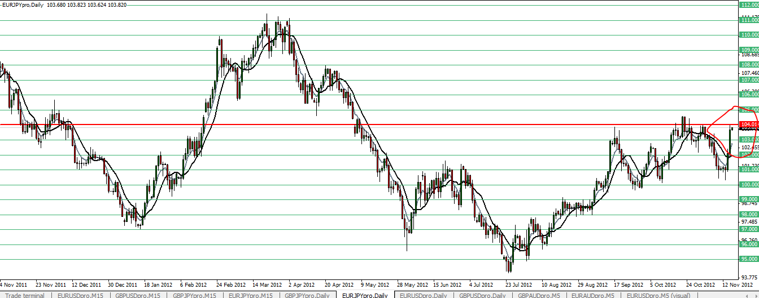Click the 96.260 axis price value
Viewport: 759px width, 298px height.
[x=749, y=241]
